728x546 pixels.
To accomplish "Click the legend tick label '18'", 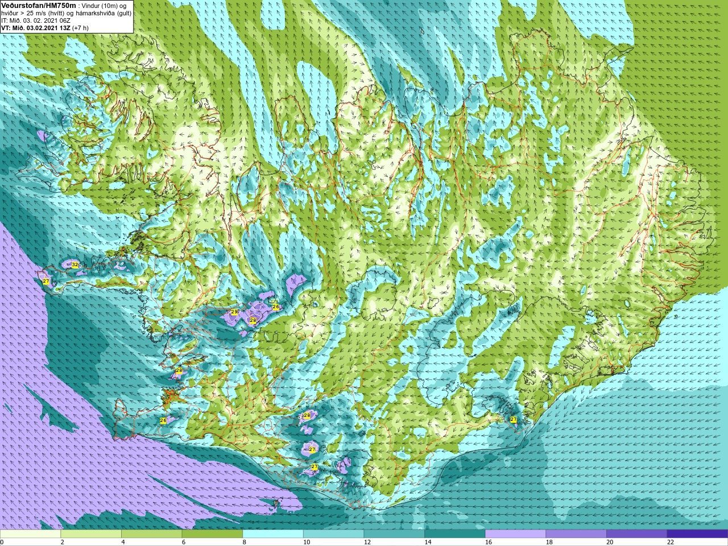I will click(x=549, y=543).
